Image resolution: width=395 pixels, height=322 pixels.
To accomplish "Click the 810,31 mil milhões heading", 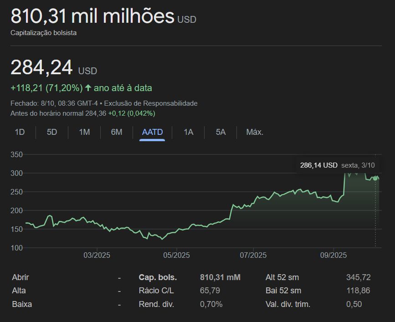I will [92, 17].
